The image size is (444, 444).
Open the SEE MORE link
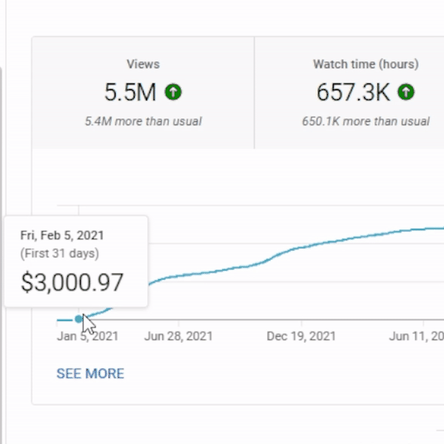click(x=90, y=374)
